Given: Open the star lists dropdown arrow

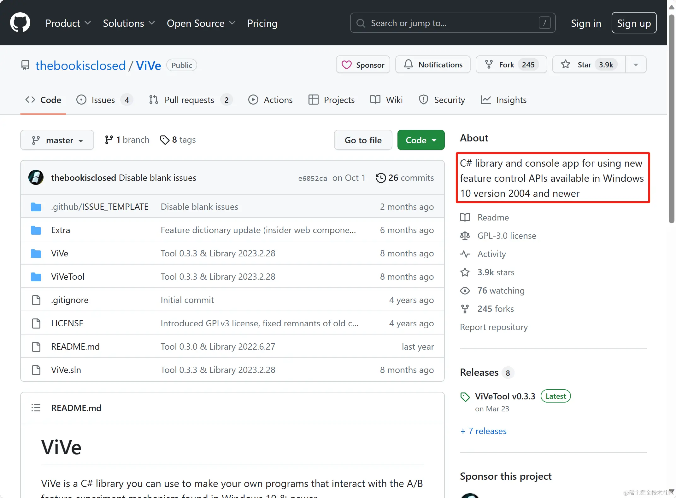Looking at the screenshot, I should pos(636,65).
